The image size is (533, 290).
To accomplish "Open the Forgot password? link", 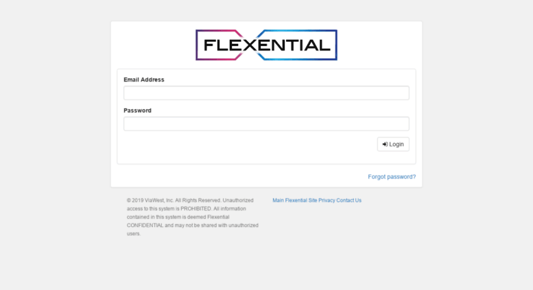I will [392, 177].
